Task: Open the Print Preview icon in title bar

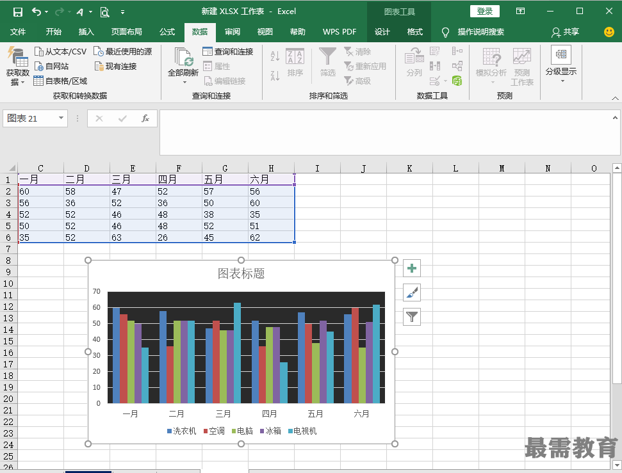Action: coord(104,12)
